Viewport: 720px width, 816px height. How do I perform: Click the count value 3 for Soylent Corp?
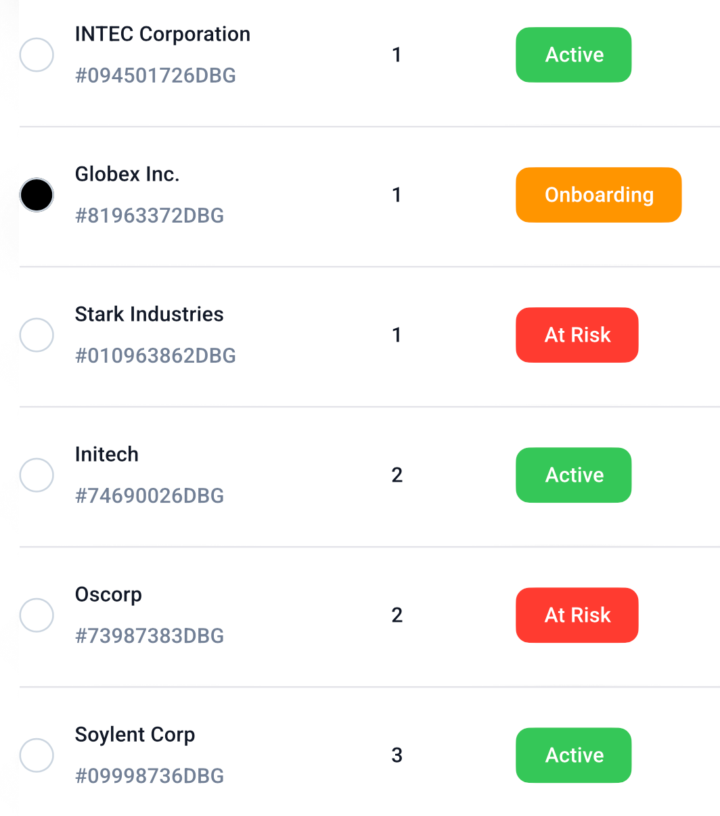(x=397, y=755)
